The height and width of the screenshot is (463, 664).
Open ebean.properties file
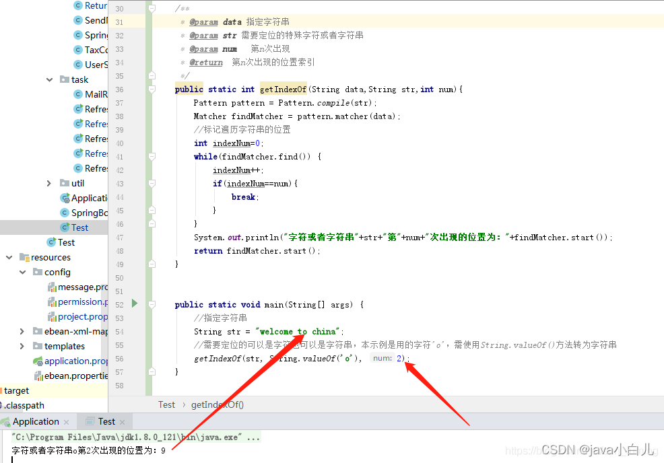[76, 376]
